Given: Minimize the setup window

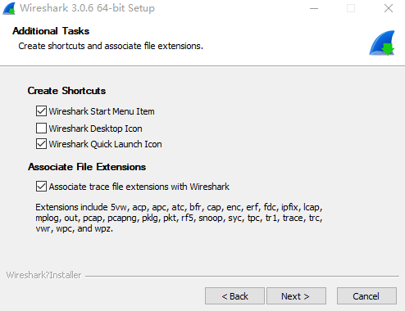Looking at the screenshot, I should point(314,8).
